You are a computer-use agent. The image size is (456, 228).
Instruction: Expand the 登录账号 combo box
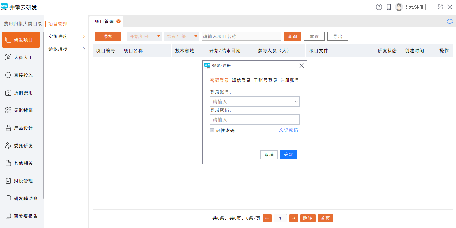(x=296, y=102)
